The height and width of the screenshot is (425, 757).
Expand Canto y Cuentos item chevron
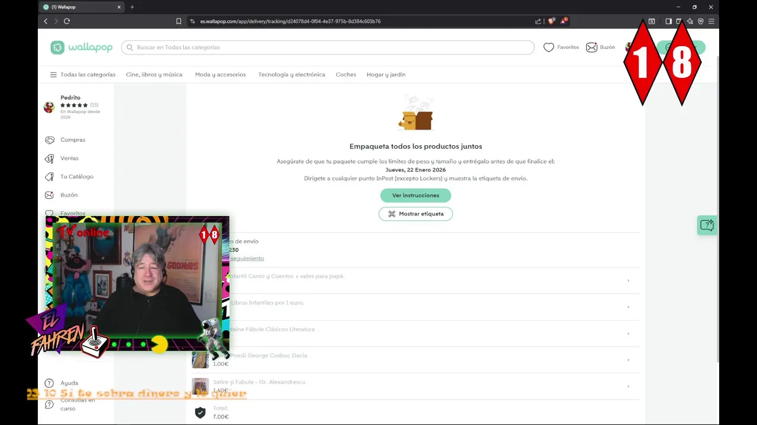point(628,280)
